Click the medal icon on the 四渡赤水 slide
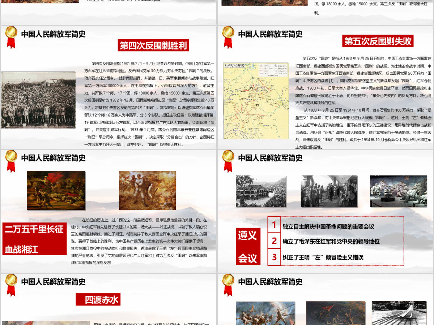 point(11,285)
